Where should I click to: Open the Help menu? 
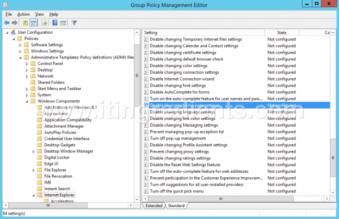[54, 14]
